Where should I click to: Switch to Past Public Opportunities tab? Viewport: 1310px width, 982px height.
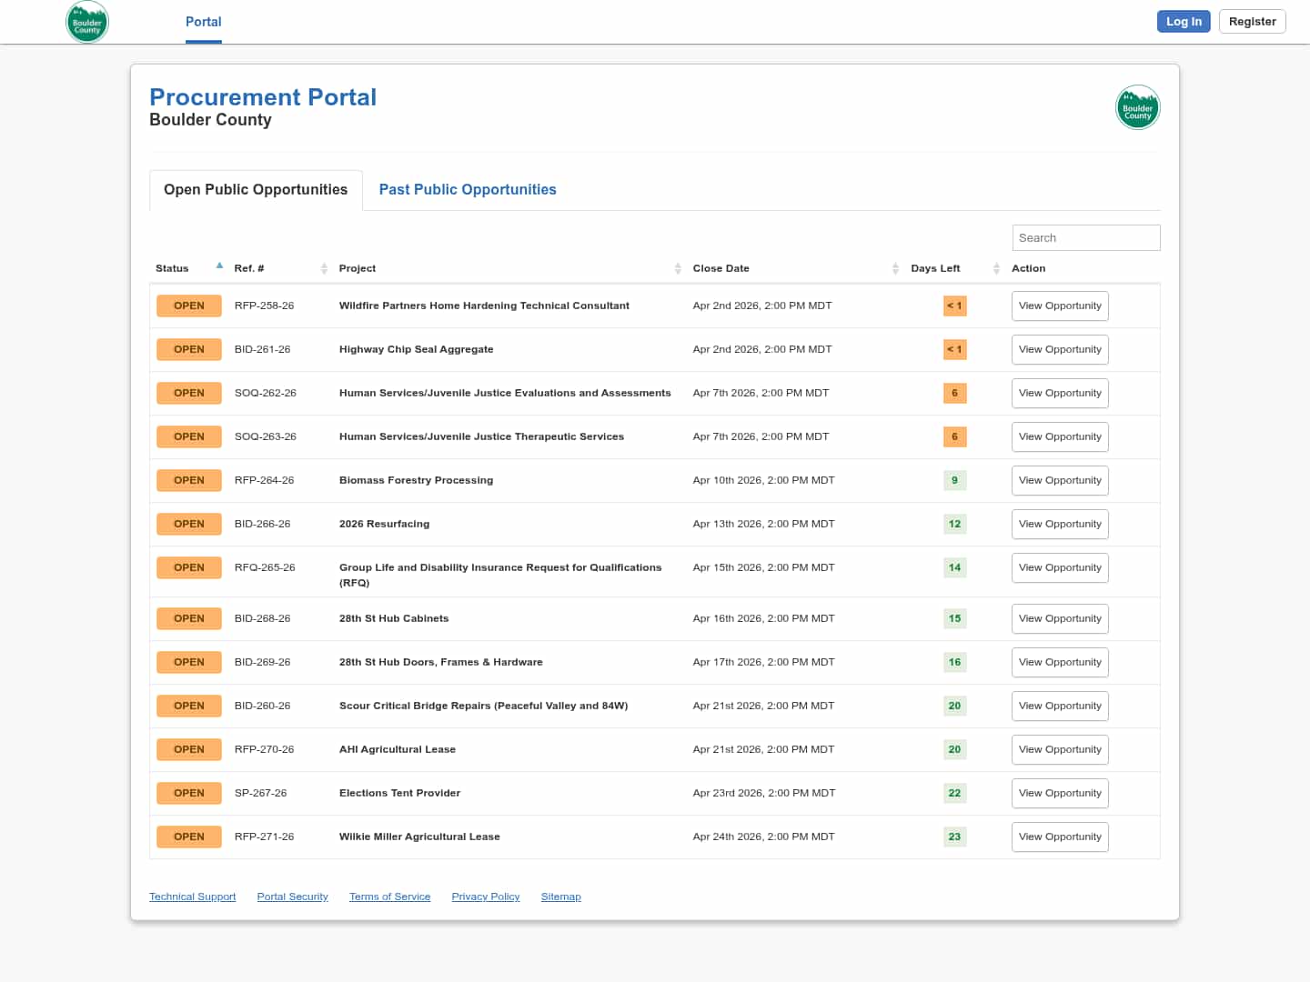click(x=468, y=190)
